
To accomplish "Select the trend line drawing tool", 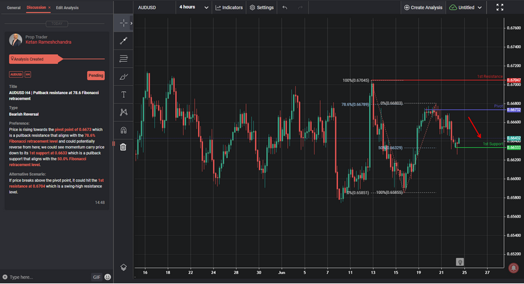I will [123, 41].
